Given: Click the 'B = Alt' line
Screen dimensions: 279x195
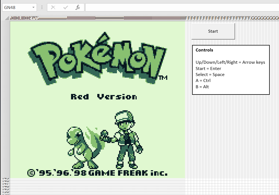Looking at the screenshot, I should (x=202, y=87).
